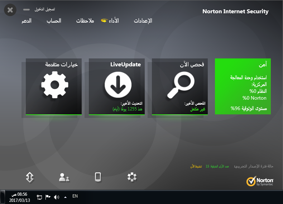Screen dimensions: 283x204
Task: Click last scan status 'غير مكتمل'
Action: (x=198, y=109)
